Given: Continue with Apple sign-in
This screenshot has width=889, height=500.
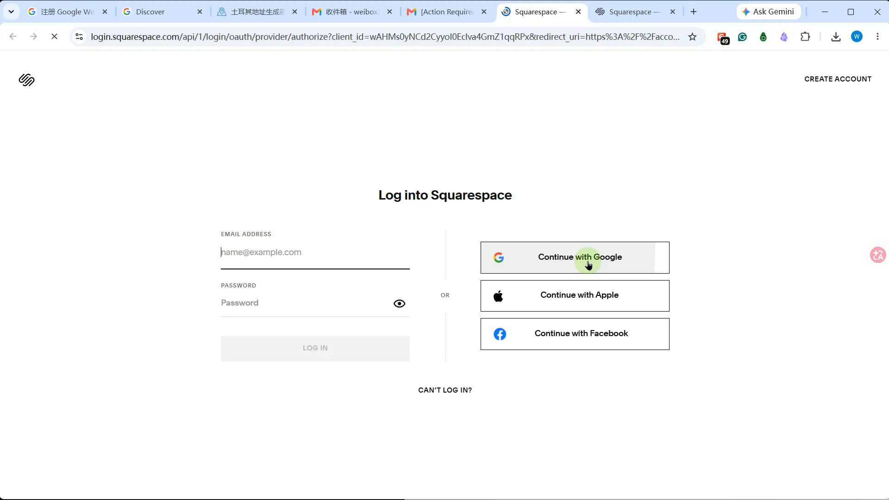Looking at the screenshot, I should pos(575,296).
